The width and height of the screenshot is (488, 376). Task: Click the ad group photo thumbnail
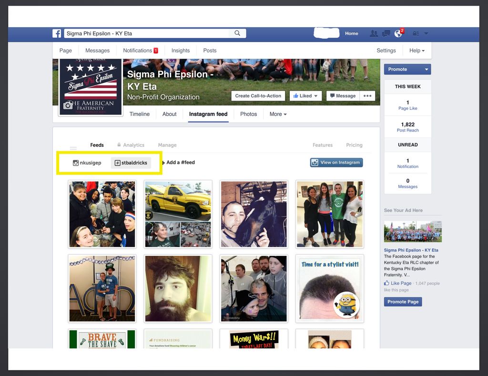pos(413,231)
